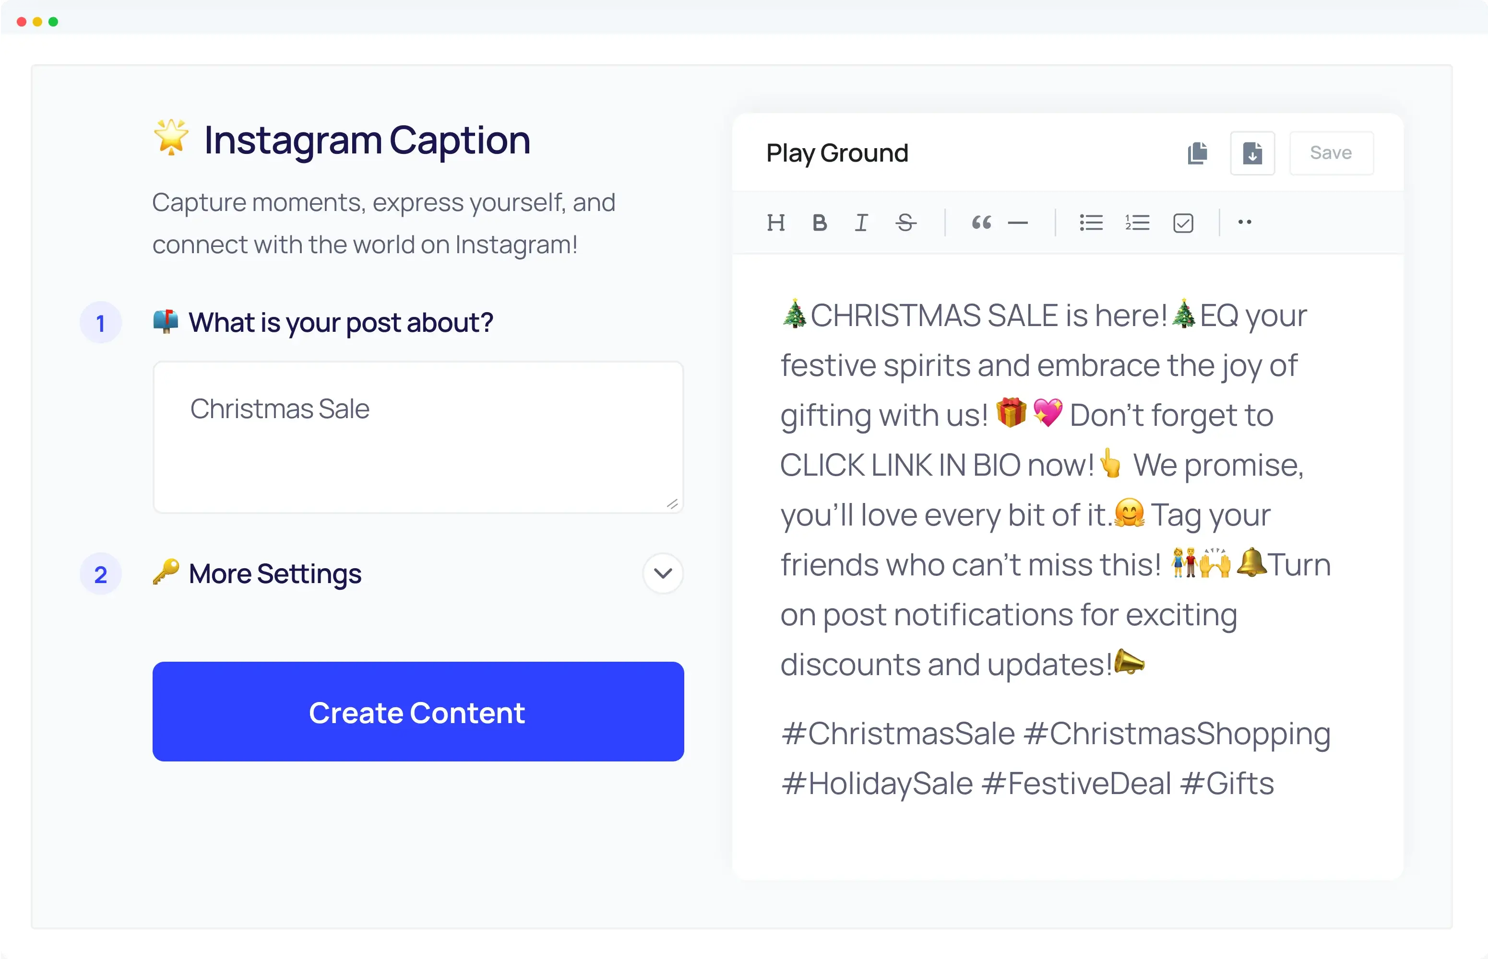
Task: Insert a blockquote in the playground
Action: 981,222
